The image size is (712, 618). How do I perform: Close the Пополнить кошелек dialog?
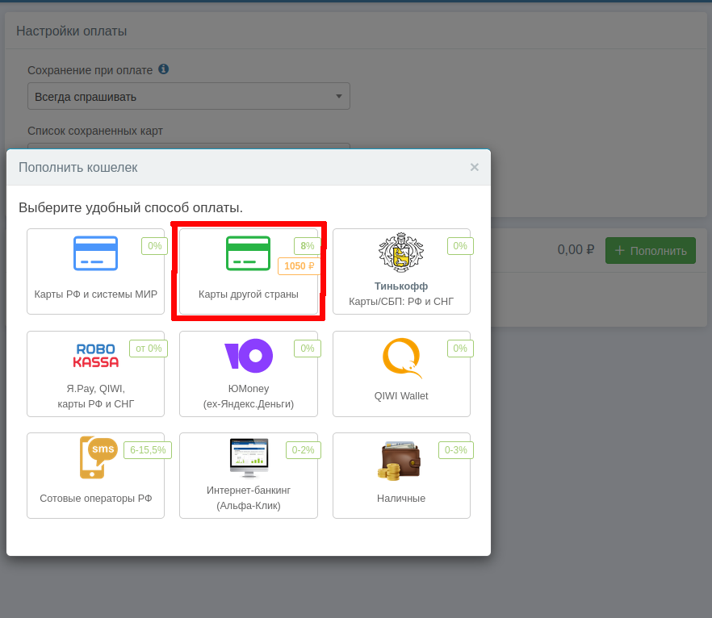click(474, 167)
